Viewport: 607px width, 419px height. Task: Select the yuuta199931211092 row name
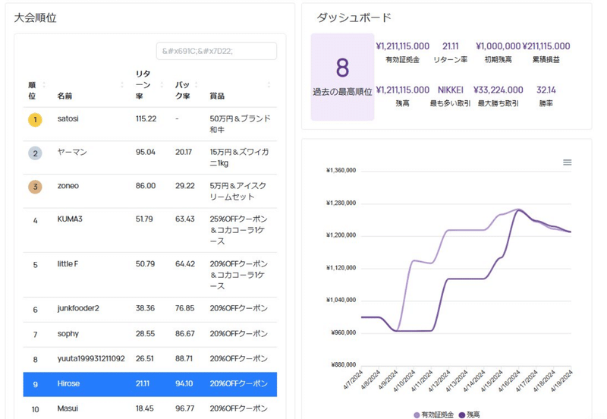click(x=91, y=358)
